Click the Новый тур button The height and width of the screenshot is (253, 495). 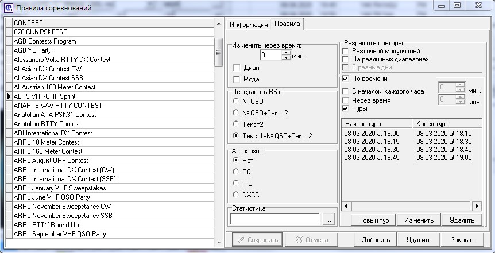(374, 220)
